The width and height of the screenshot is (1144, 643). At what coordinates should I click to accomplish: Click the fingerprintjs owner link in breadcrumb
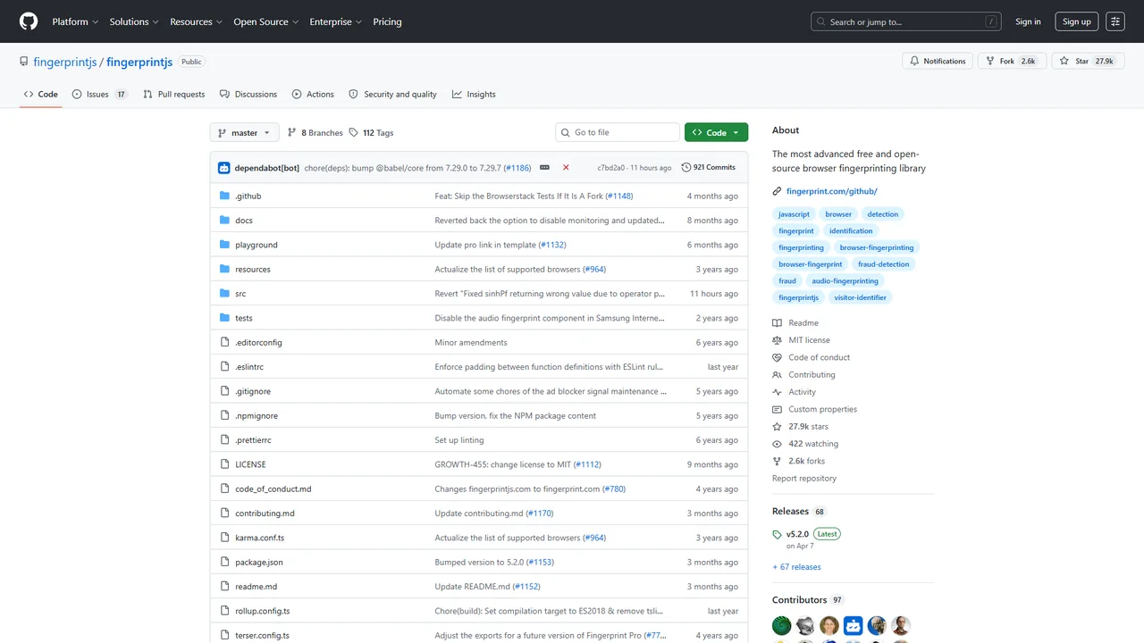click(65, 62)
